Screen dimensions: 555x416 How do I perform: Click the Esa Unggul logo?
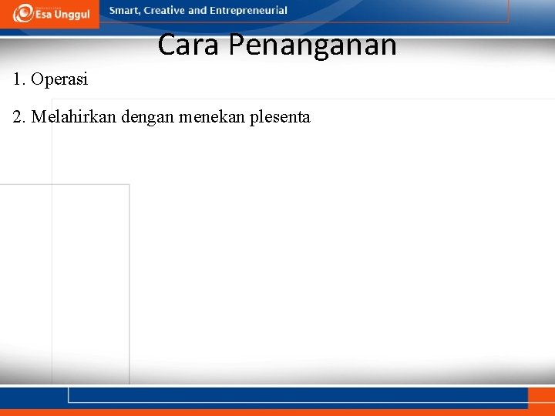click(51, 14)
